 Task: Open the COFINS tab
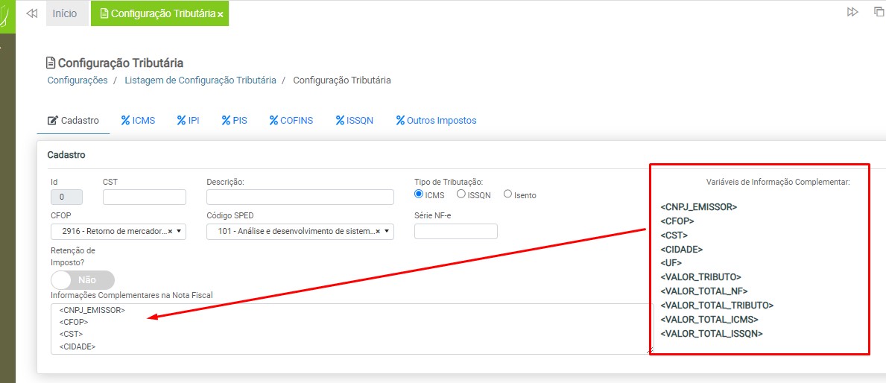tap(291, 121)
